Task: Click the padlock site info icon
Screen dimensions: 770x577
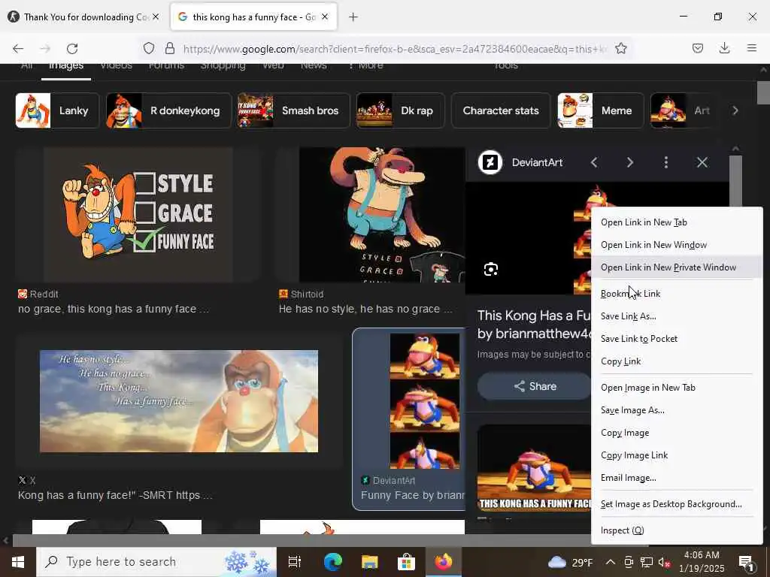Action: [x=170, y=48]
